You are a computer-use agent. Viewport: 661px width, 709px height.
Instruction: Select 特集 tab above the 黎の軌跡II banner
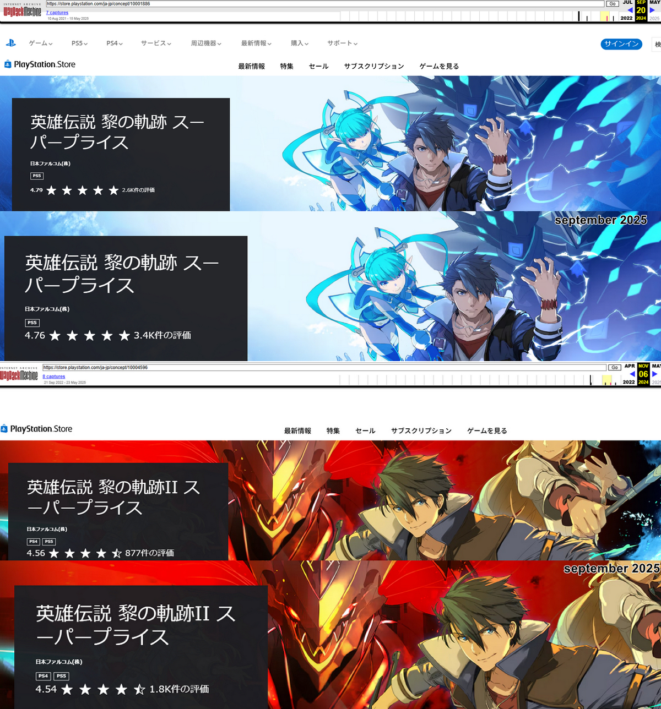[x=333, y=430]
